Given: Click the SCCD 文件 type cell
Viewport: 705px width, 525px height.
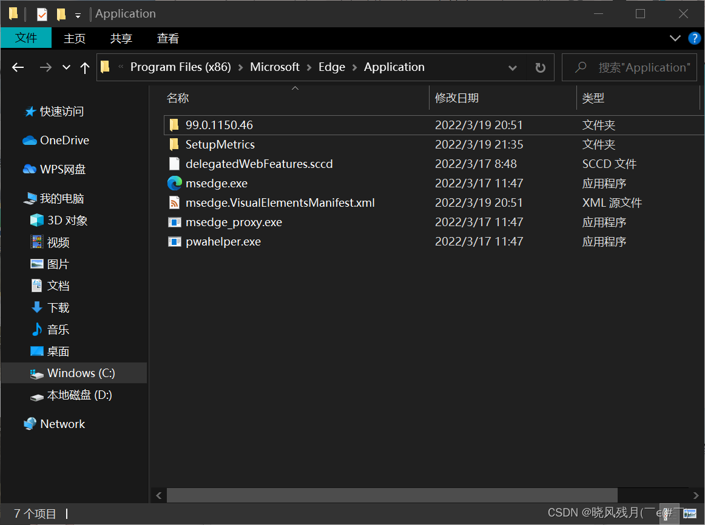Looking at the screenshot, I should 609,164.
